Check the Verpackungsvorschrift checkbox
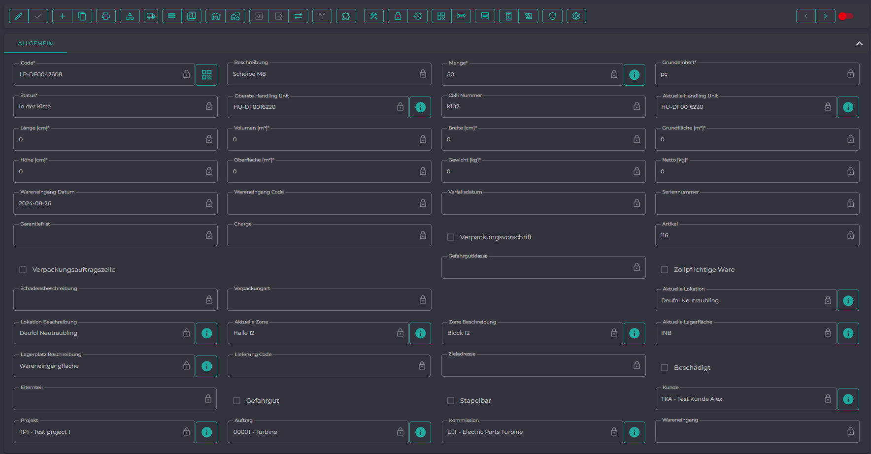The width and height of the screenshot is (871, 454). click(x=450, y=237)
